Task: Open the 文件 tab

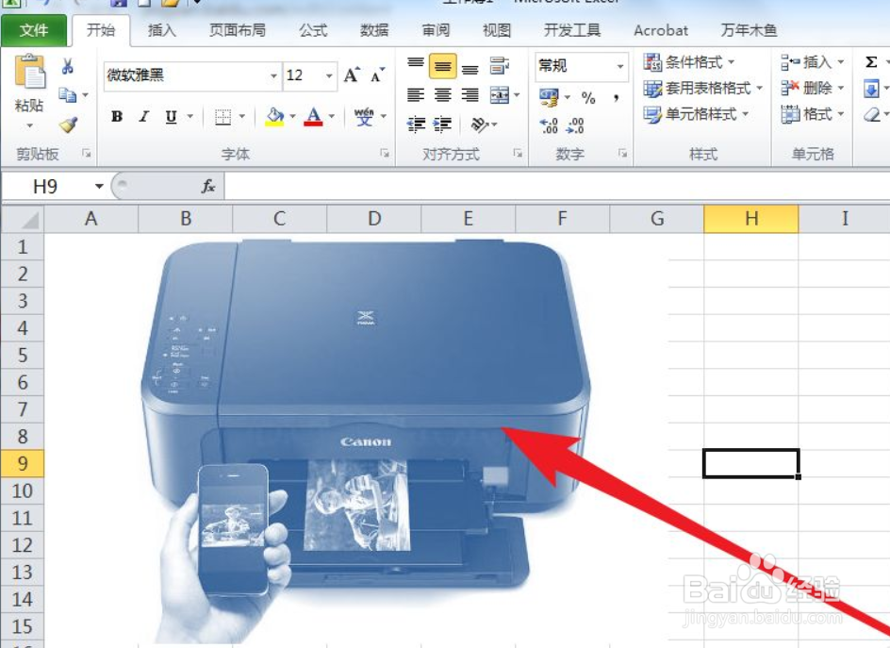Action: coord(34,30)
